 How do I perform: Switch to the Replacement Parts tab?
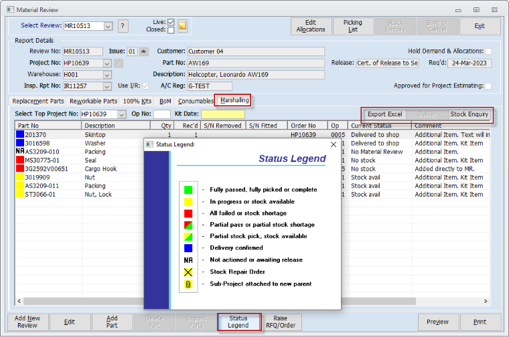click(x=38, y=101)
